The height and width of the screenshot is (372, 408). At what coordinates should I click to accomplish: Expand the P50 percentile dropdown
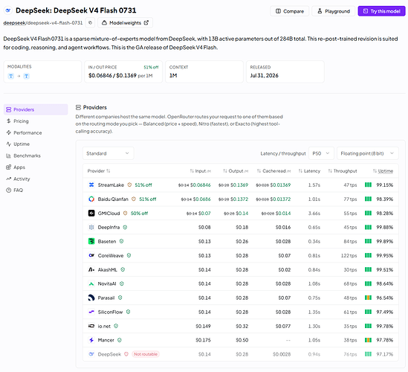click(321, 153)
